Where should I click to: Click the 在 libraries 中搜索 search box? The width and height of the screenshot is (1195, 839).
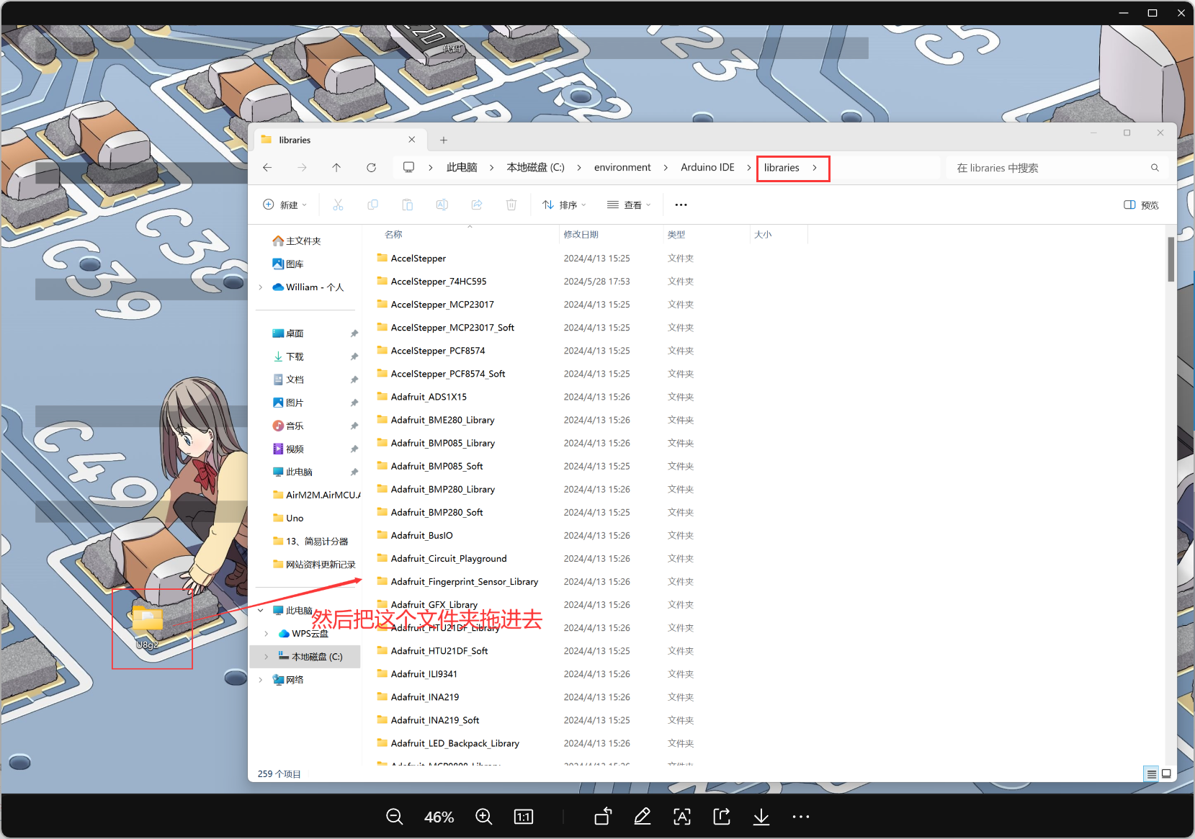tap(1050, 168)
